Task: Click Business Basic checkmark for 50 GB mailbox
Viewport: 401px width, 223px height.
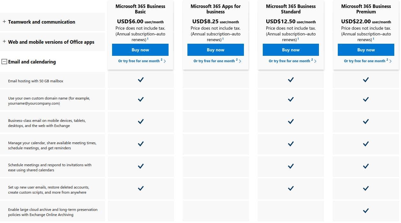Action: click(x=140, y=80)
